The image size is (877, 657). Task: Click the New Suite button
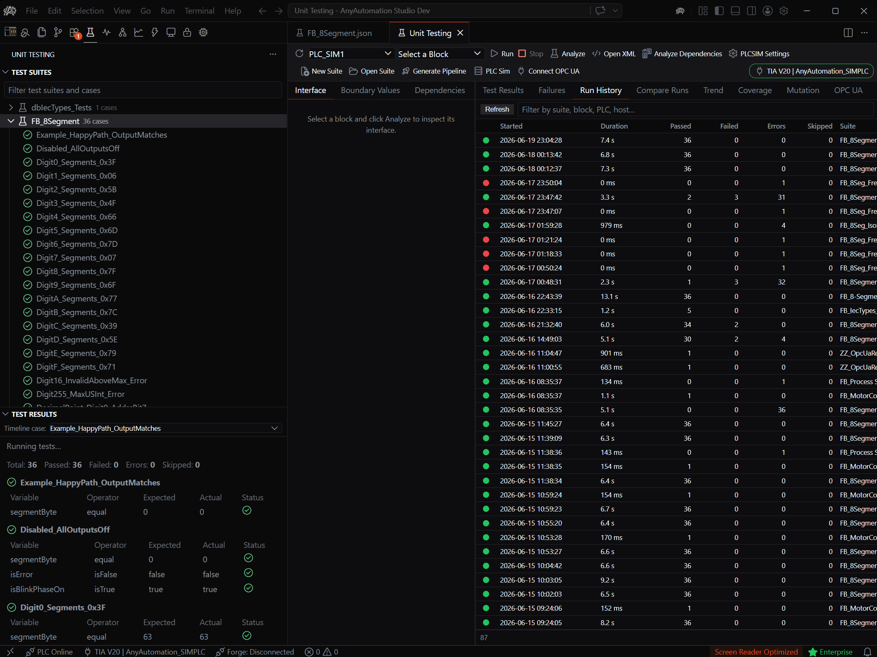(322, 71)
